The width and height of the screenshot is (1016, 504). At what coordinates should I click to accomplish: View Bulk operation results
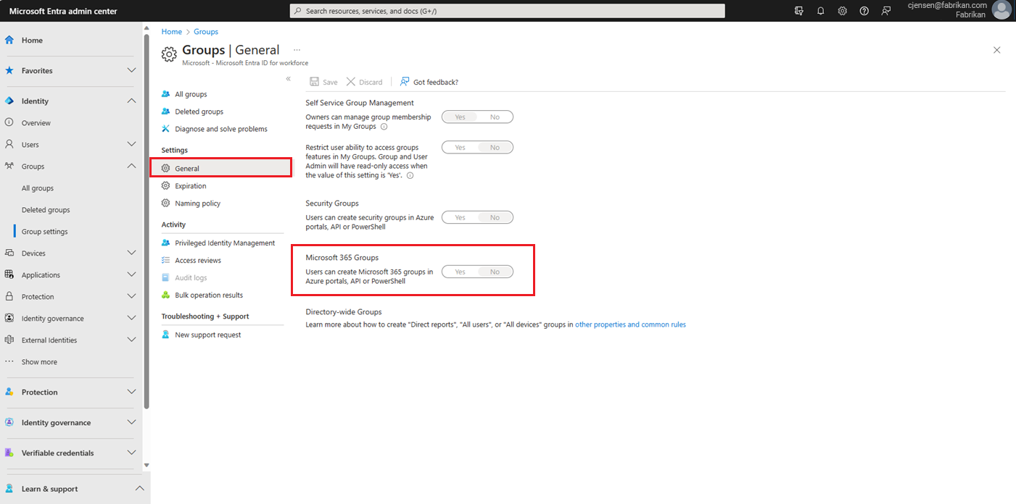click(207, 295)
